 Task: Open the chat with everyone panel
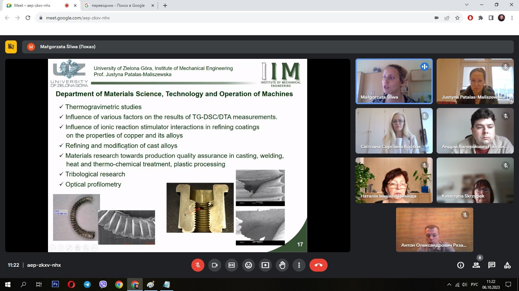(x=492, y=265)
